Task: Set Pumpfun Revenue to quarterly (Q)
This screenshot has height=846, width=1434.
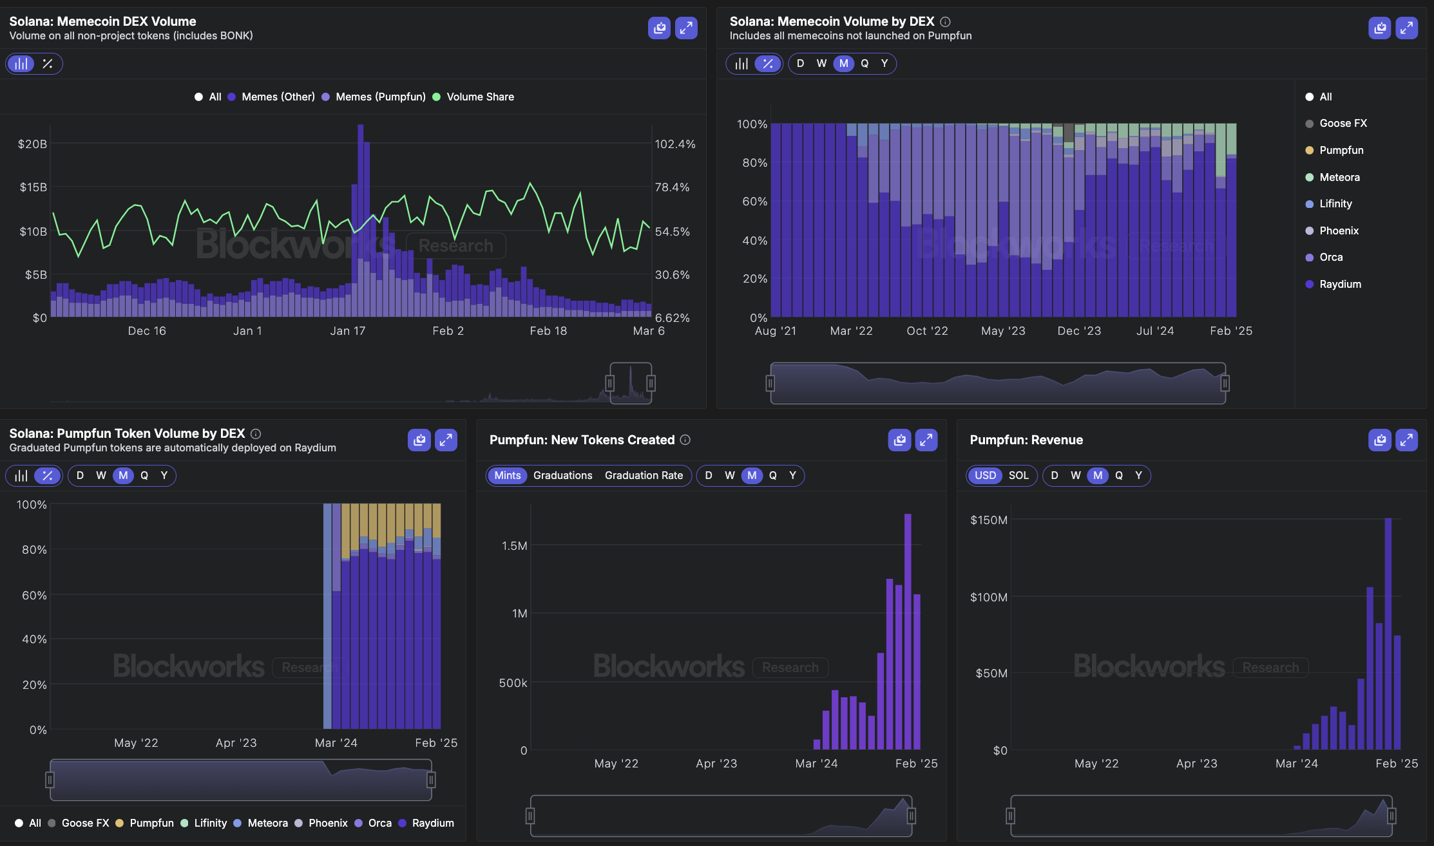Action: coord(1119,476)
